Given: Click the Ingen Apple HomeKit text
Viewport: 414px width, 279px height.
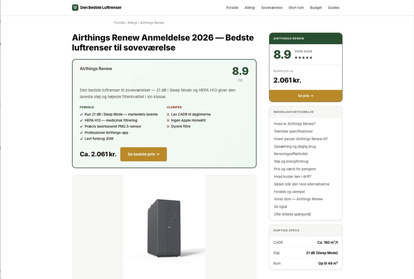Looking at the screenshot, I should coord(188,120).
